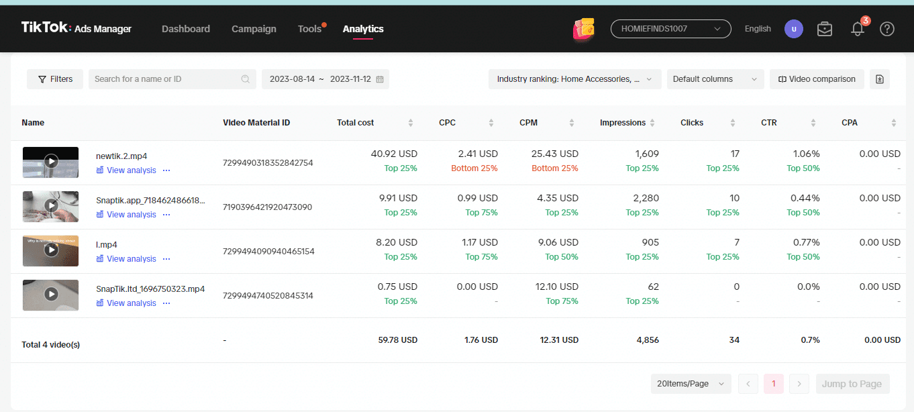Image resolution: width=914 pixels, height=412 pixels.
Task: Sort by CPA column arrows
Action: click(894, 123)
